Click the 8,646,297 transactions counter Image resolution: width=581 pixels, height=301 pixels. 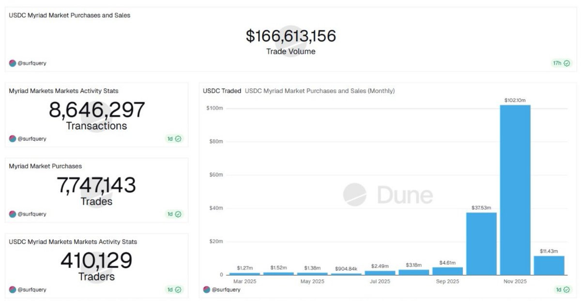(96, 110)
